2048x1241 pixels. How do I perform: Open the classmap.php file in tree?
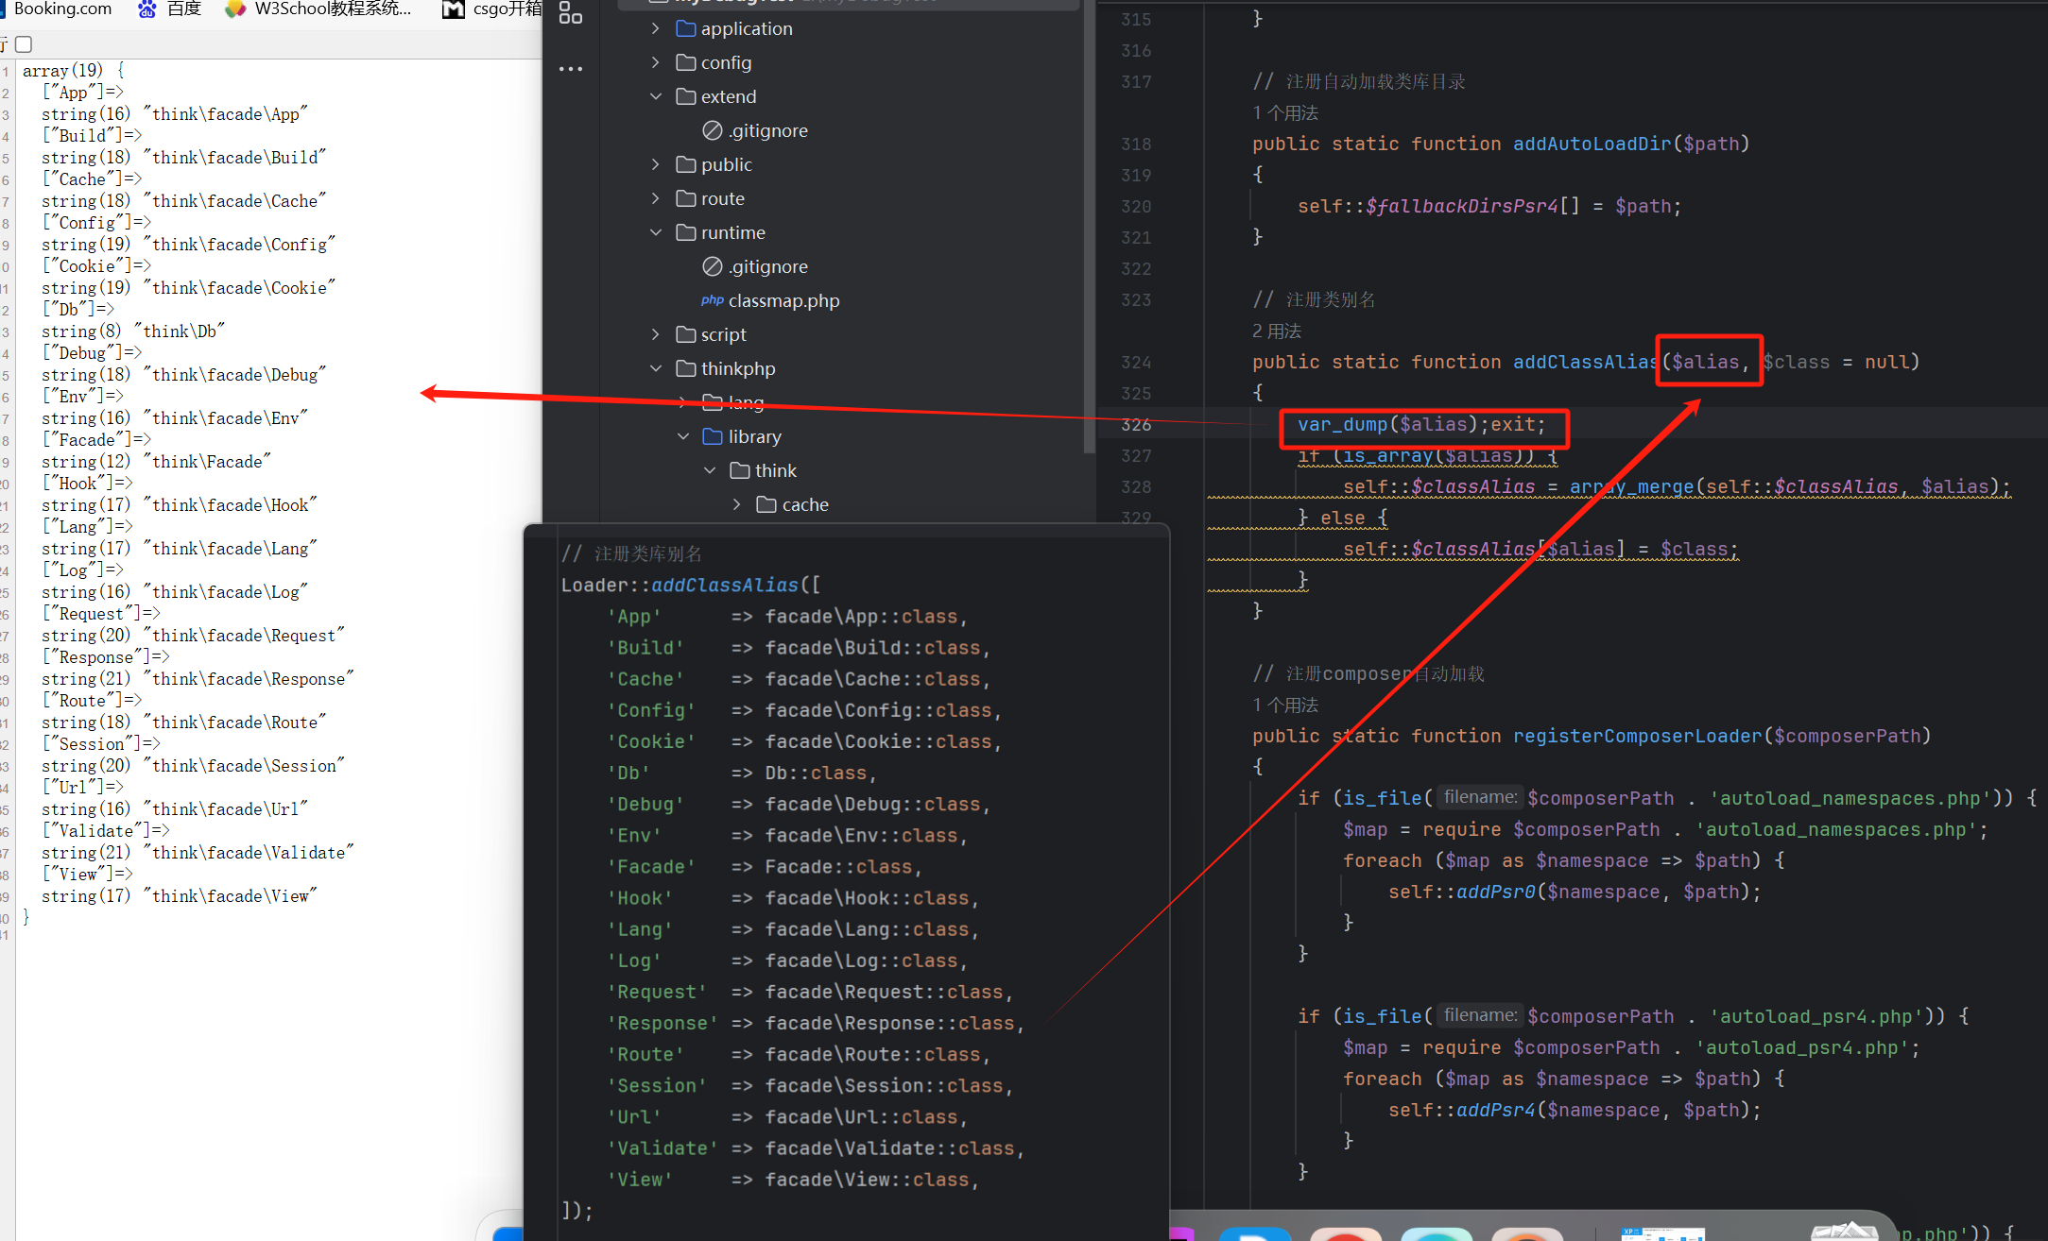pyautogui.click(x=783, y=300)
